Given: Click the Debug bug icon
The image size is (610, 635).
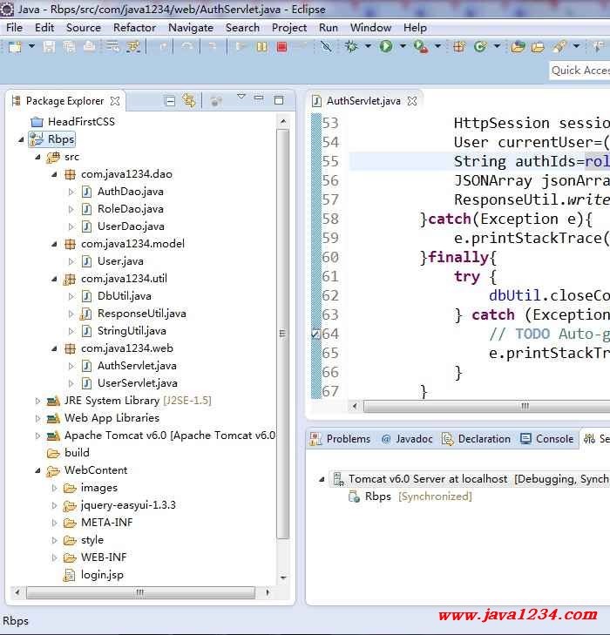Looking at the screenshot, I should tap(351, 47).
